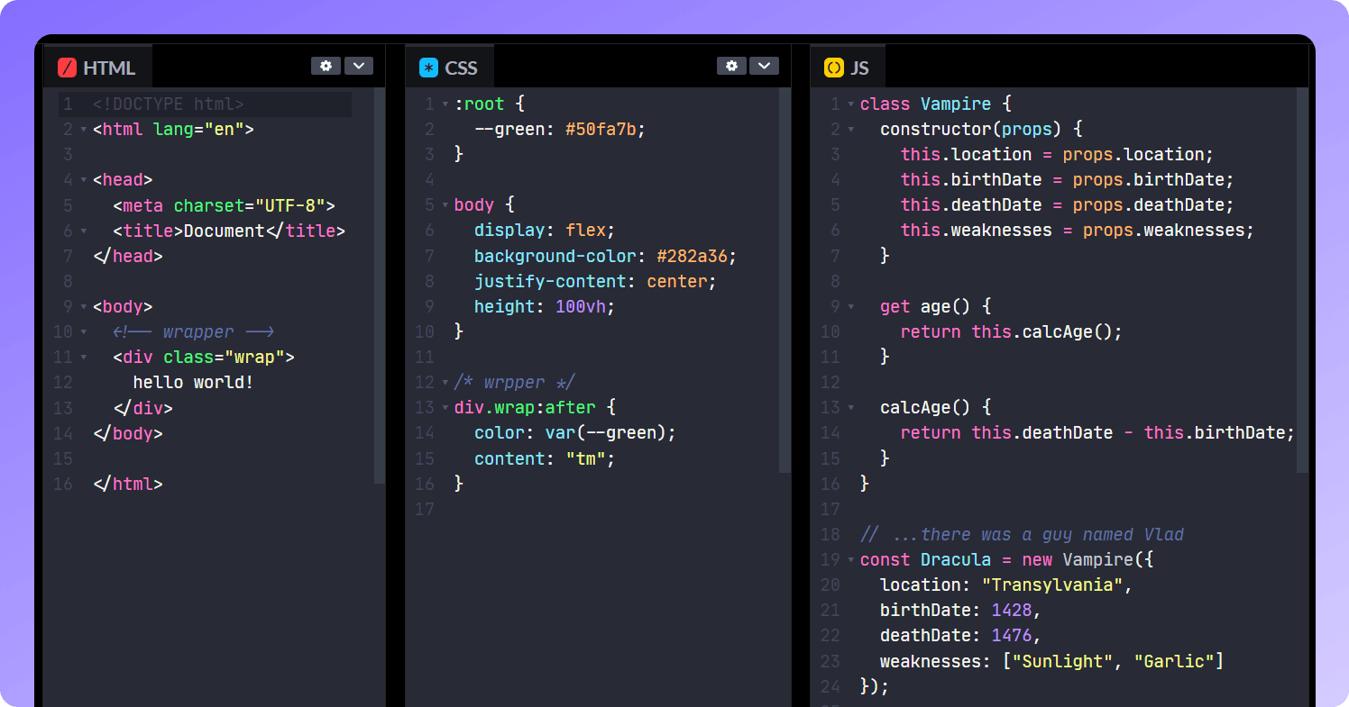Open the CSS panel options chevron dropdown
Screen dimensions: 1349x707
[x=764, y=65]
